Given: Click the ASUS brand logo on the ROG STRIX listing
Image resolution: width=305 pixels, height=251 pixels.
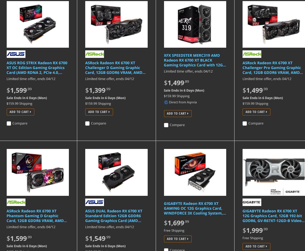Looking at the screenshot, I should (x=16, y=54).
